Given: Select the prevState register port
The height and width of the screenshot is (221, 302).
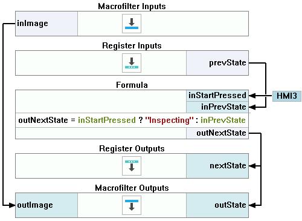Looking at the screenshot, I should click(x=217, y=63).
